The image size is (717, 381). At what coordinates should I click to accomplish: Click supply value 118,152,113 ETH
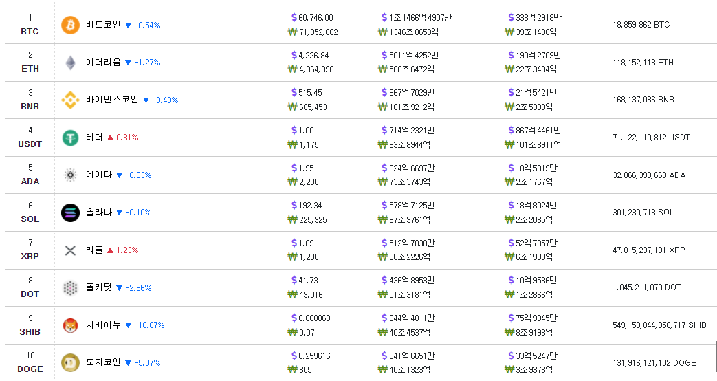click(643, 63)
